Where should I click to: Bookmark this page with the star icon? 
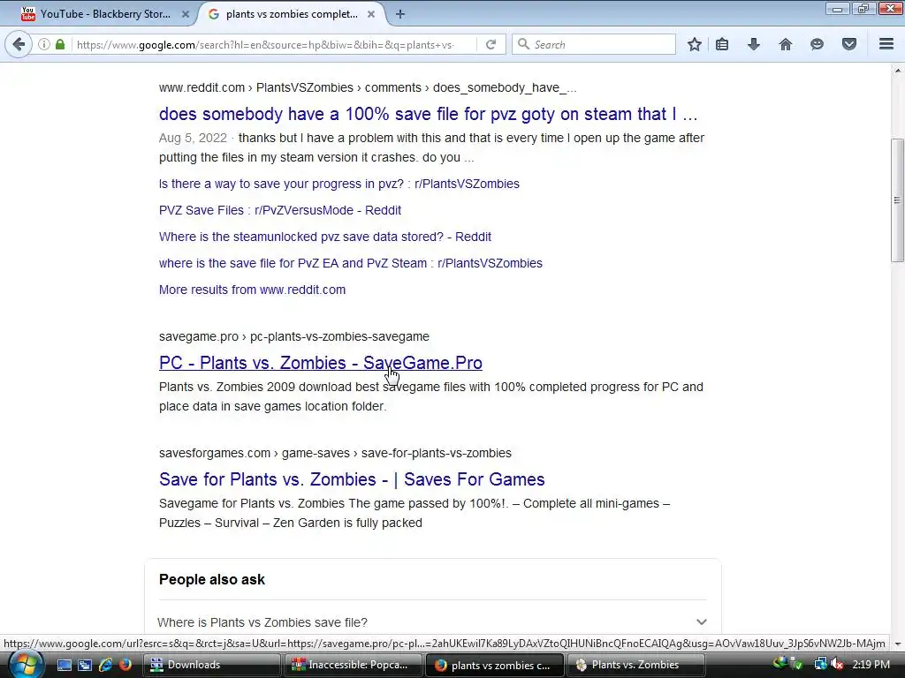pyautogui.click(x=695, y=44)
